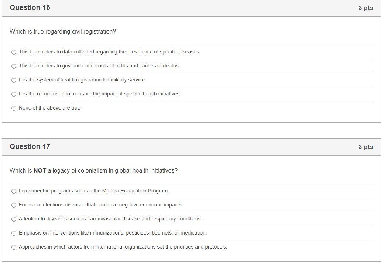Click the 'This term refers to government records' answer text
Image resolution: width=384 pixels, height=264 pixels.
click(x=99, y=66)
